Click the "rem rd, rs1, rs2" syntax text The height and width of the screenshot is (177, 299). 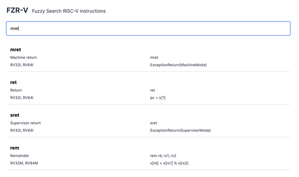pyautogui.click(x=163, y=155)
